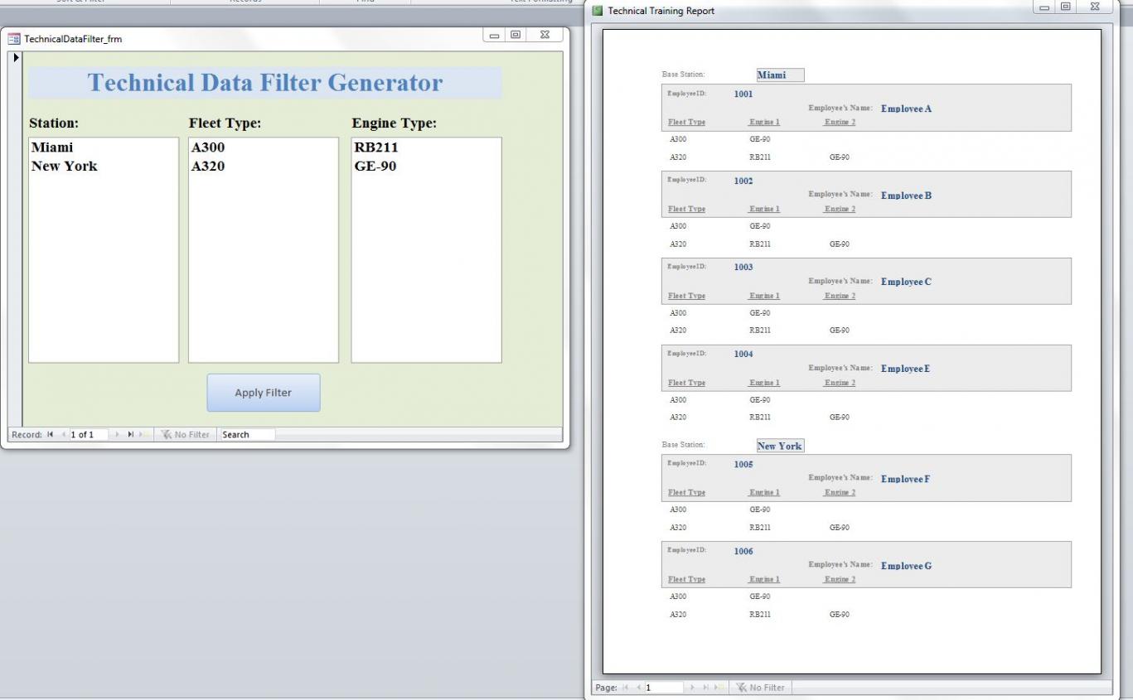The width and height of the screenshot is (1133, 700).
Task: Click the Fleet Type: label on form
Action: click(x=225, y=123)
